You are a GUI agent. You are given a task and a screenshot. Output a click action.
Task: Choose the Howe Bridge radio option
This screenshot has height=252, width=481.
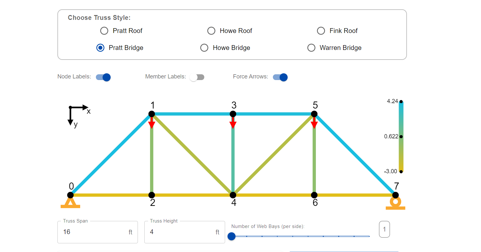pyautogui.click(x=204, y=48)
